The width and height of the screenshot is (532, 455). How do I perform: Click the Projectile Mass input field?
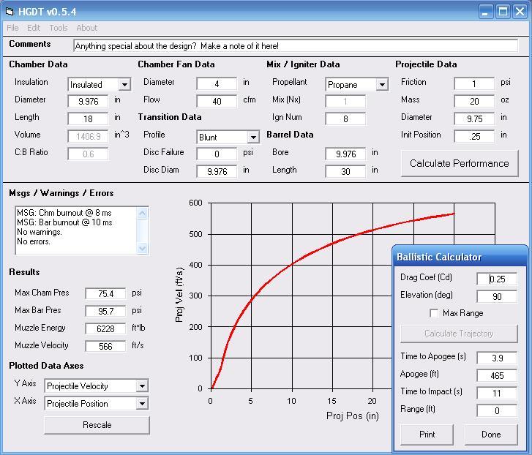[473, 102]
